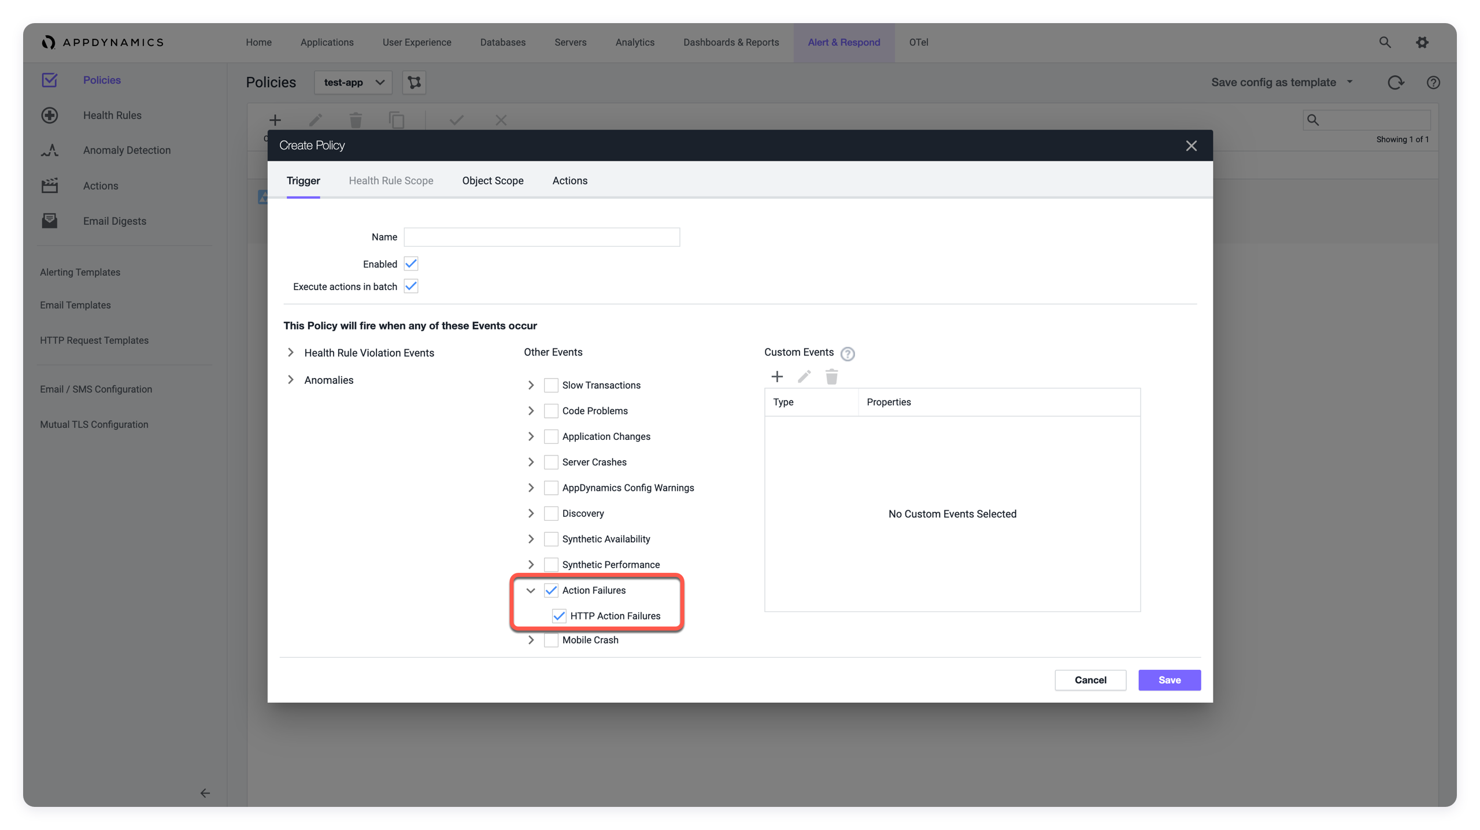Toggle Execute actions in batch
Screen dimensions: 1480x830
(412, 286)
